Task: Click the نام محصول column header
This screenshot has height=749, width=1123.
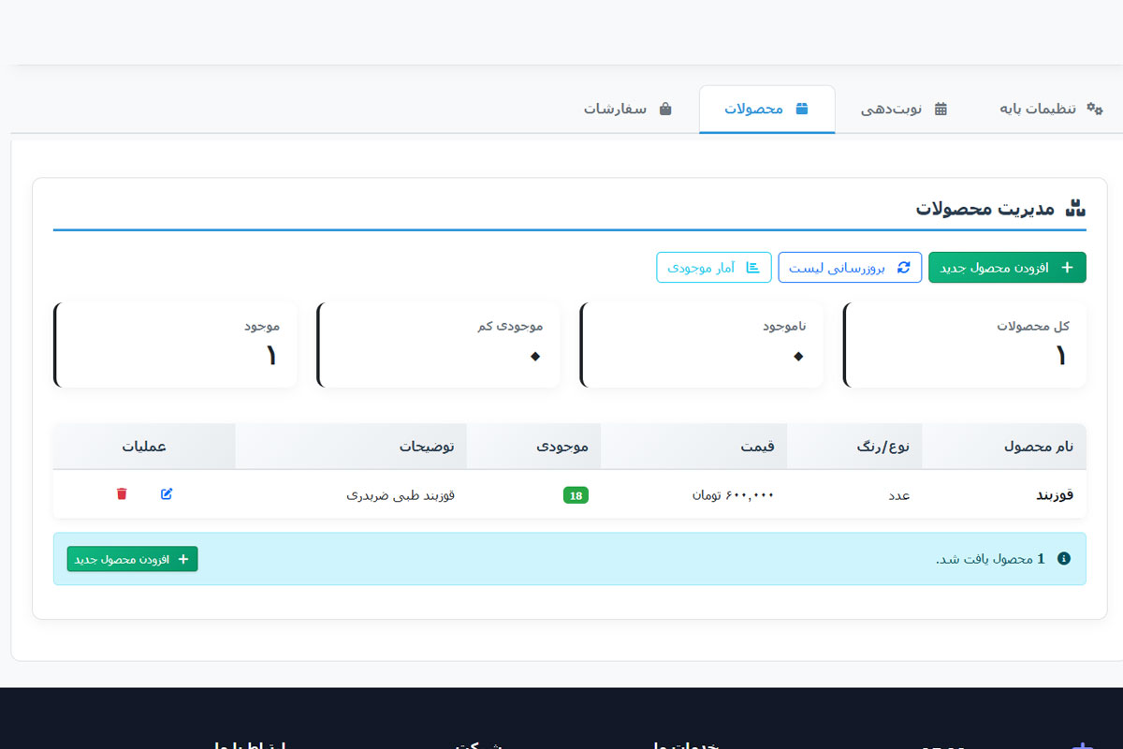Action: (x=1038, y=447)
